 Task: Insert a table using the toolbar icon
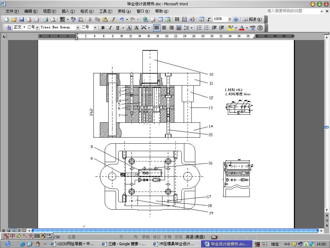coord(160,19)
